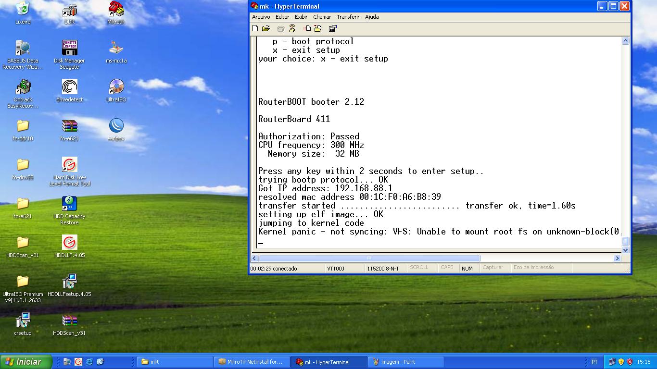
Task: Click the network connection tray icon
Action: pos(612,362)
